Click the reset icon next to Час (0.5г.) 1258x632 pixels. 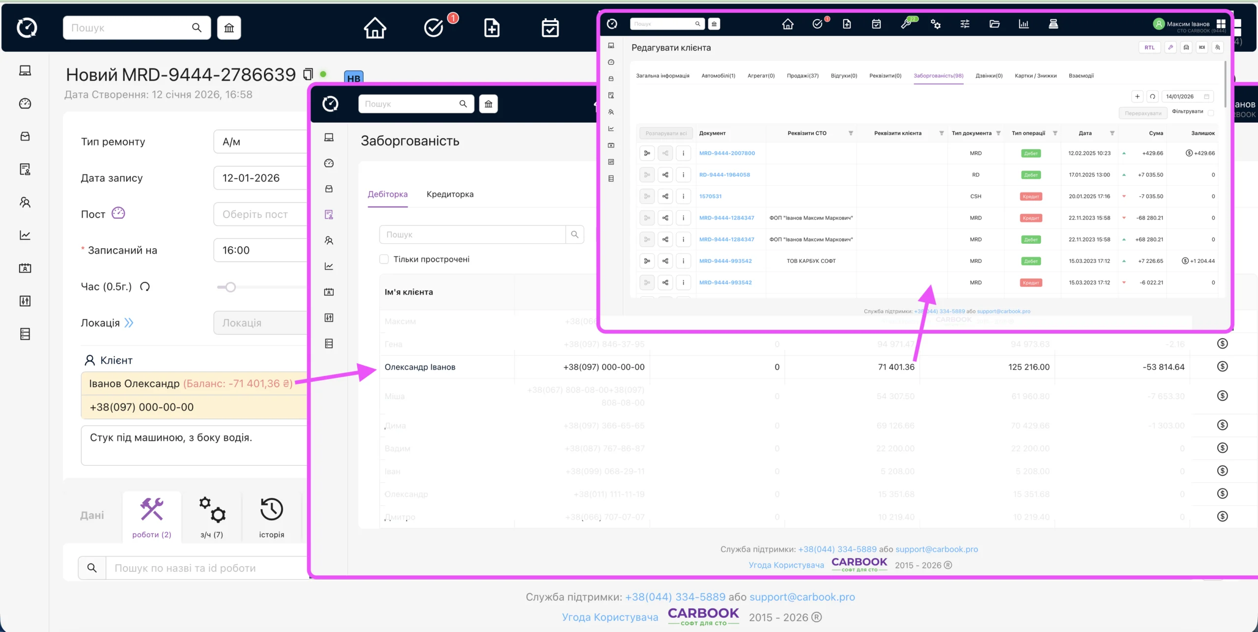pos(144,287)
